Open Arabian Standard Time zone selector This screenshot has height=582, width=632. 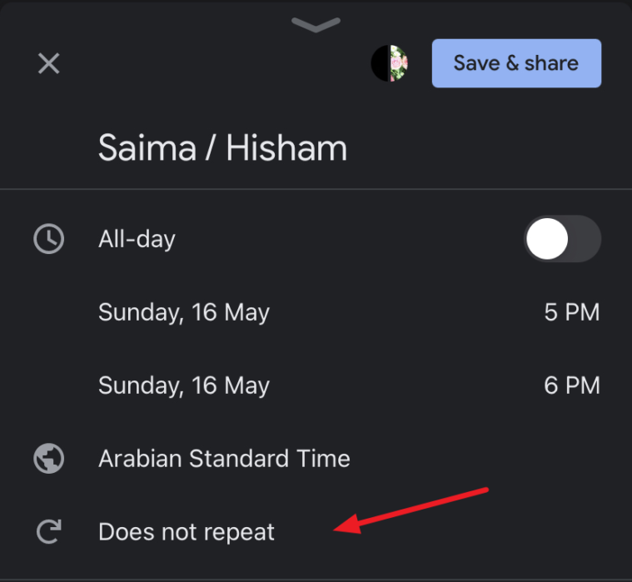click(224, 459)
